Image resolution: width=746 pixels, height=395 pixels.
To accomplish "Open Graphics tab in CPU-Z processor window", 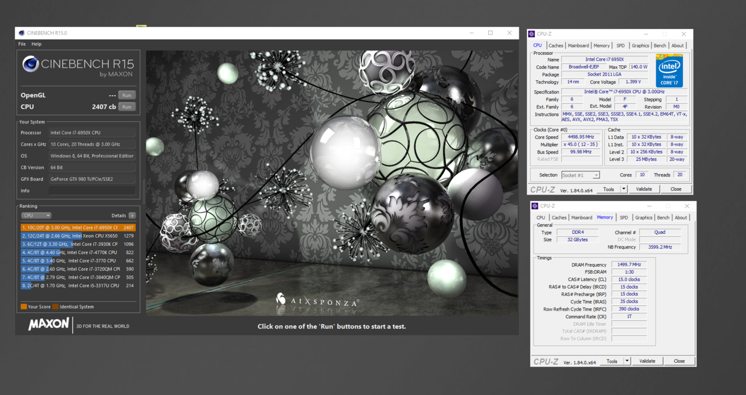I will (641, 45).
